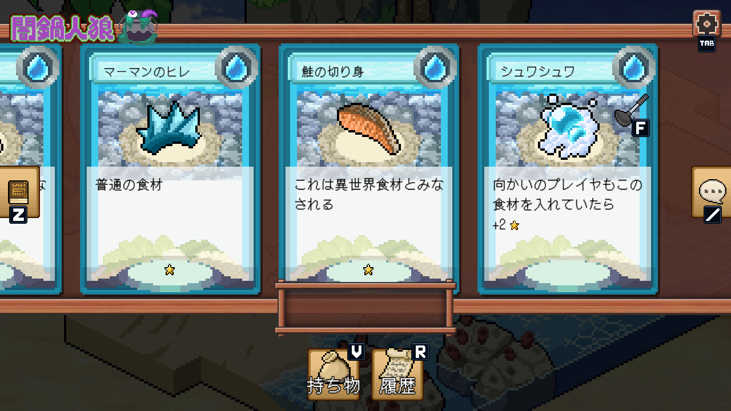Open the settings gear icon
The height and width of the screenshot is (411, 731).
click(706, 24)
